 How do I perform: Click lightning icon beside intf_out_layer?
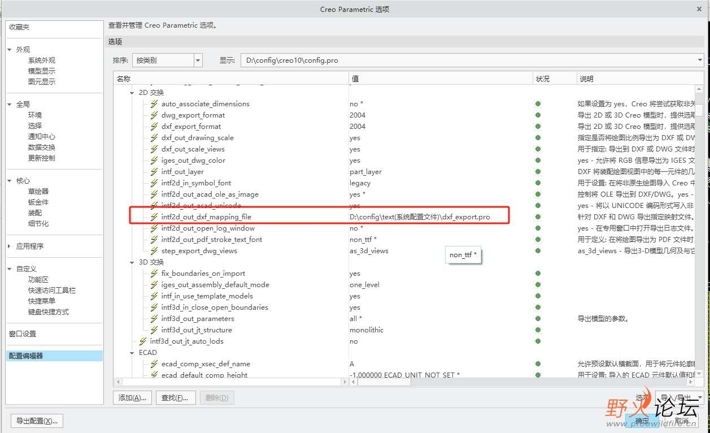154,172
